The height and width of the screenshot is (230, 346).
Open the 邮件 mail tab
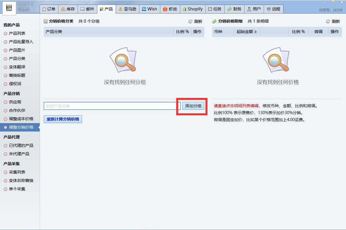87,9
